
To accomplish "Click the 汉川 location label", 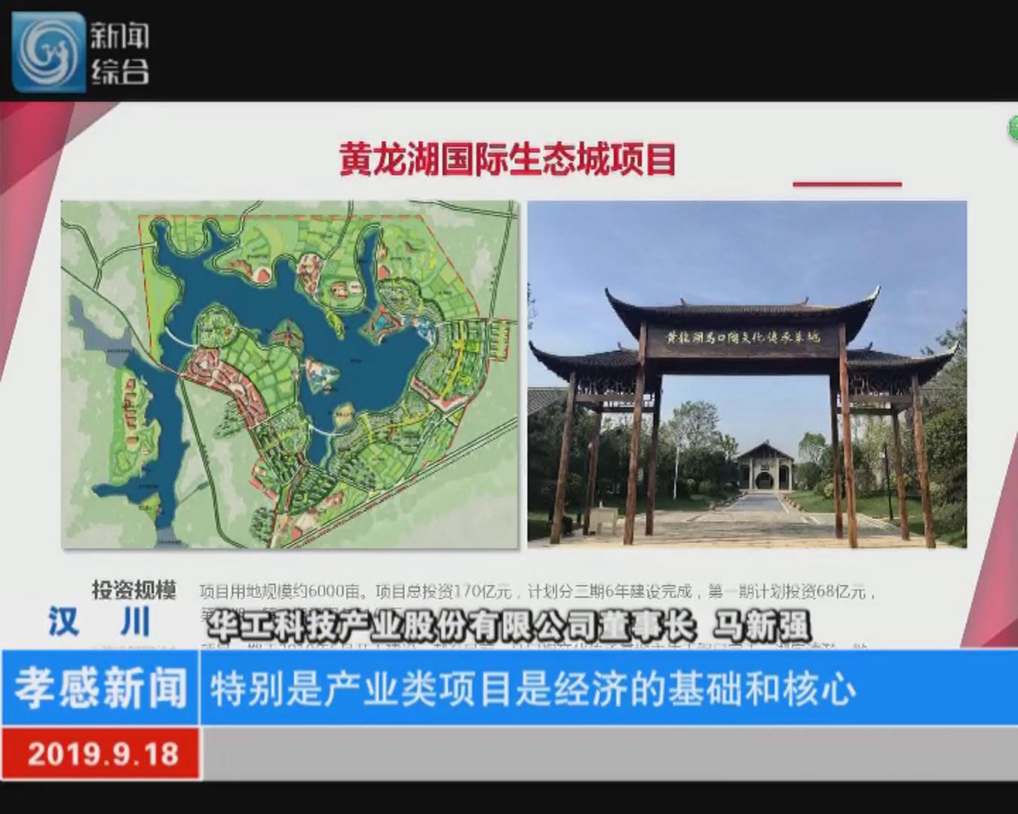I will 100,623.
